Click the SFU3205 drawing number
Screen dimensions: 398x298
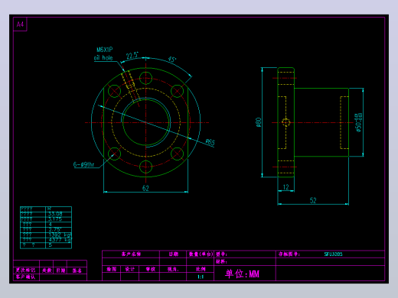(333, 254)
